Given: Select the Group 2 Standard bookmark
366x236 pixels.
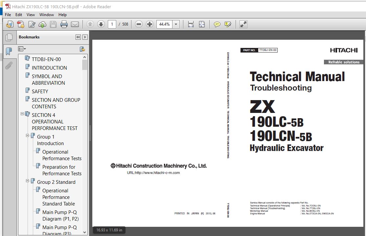Looking at the screenshot, I should (x=56, y=182).
